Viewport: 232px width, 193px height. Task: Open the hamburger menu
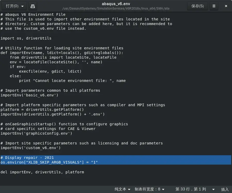pos(214,6)
